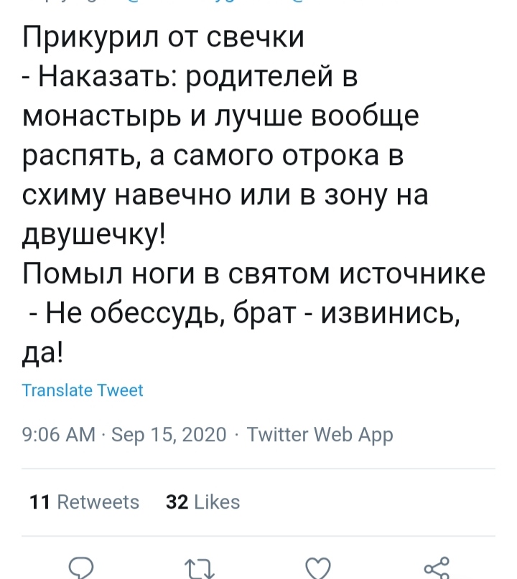Open the 9:06 AM timestamp link
This screenshot has height=579, width=517.
pyautogui.click(x=59, y=434)
